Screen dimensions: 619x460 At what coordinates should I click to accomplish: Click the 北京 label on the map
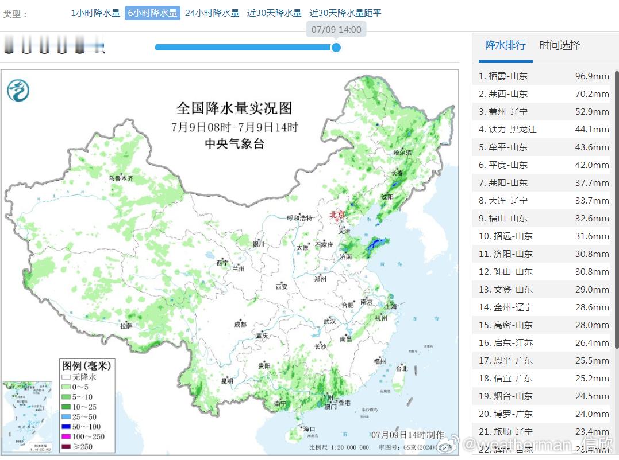click(x=337, y=215)
